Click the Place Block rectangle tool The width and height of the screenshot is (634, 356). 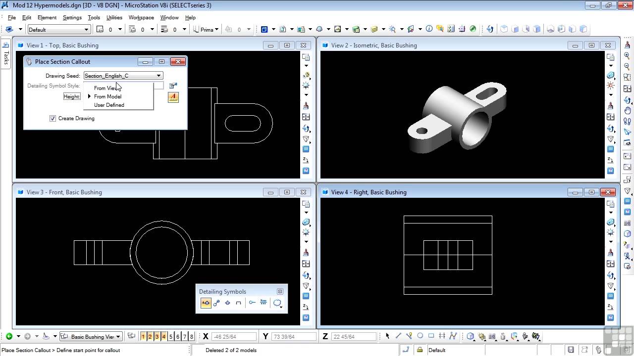(431, 336)
